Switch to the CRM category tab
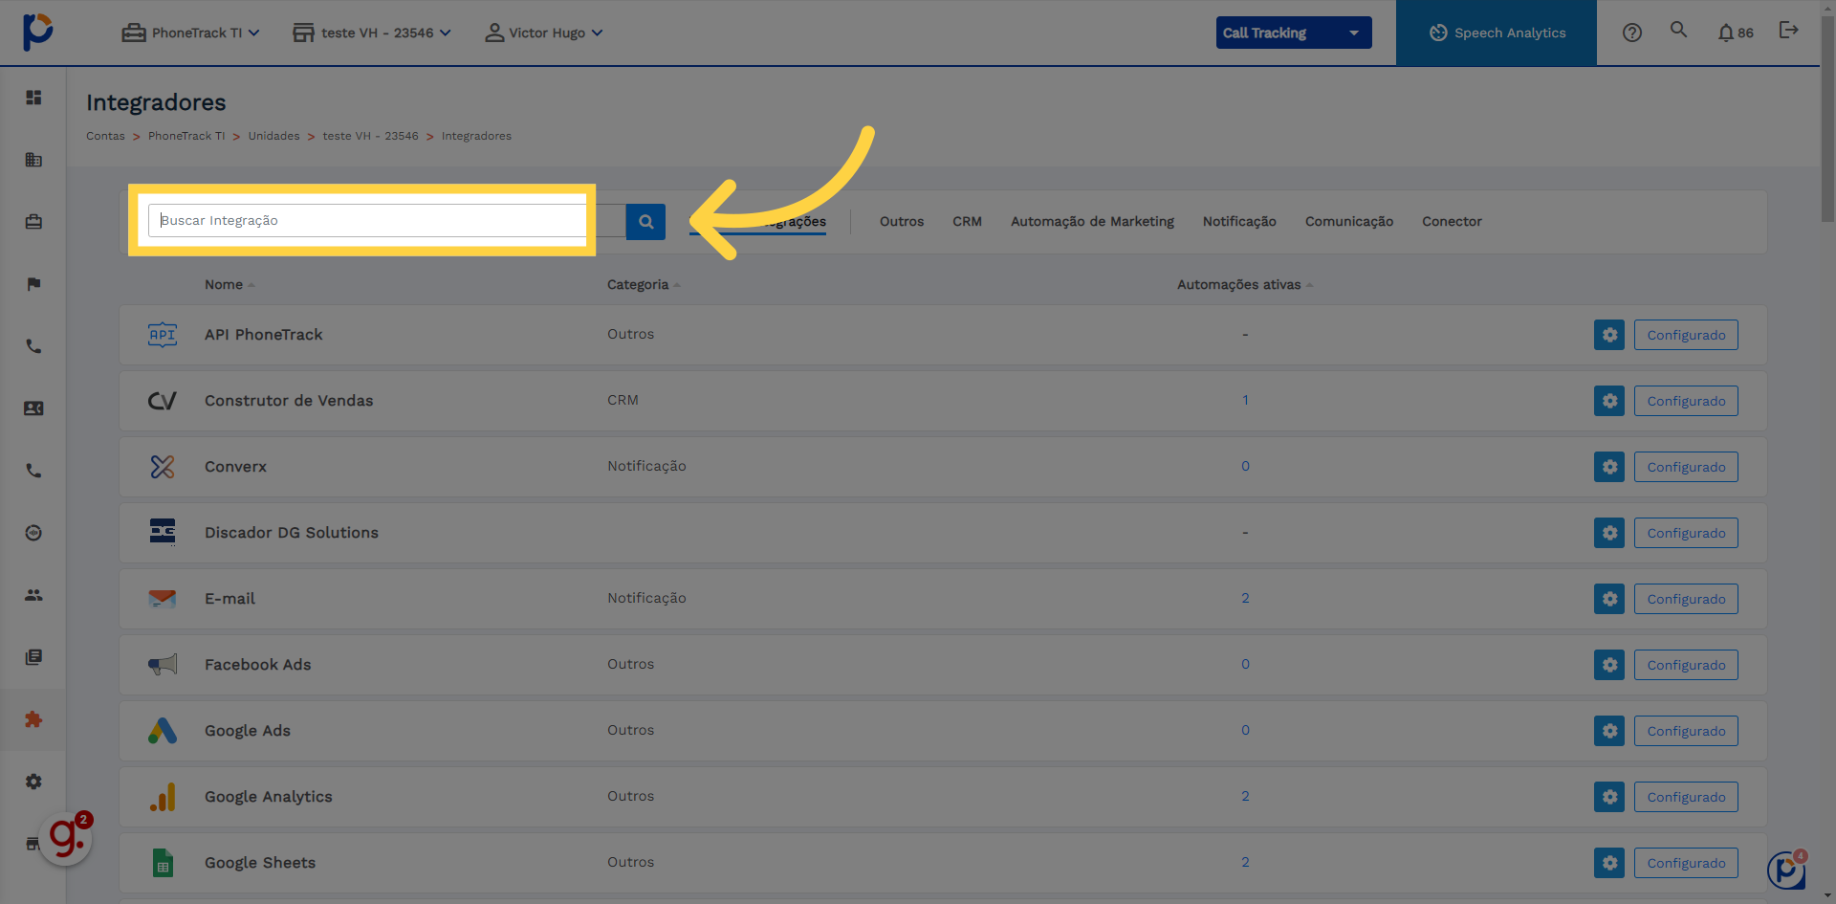1836x904 pixels. click(x=967, y=222)
